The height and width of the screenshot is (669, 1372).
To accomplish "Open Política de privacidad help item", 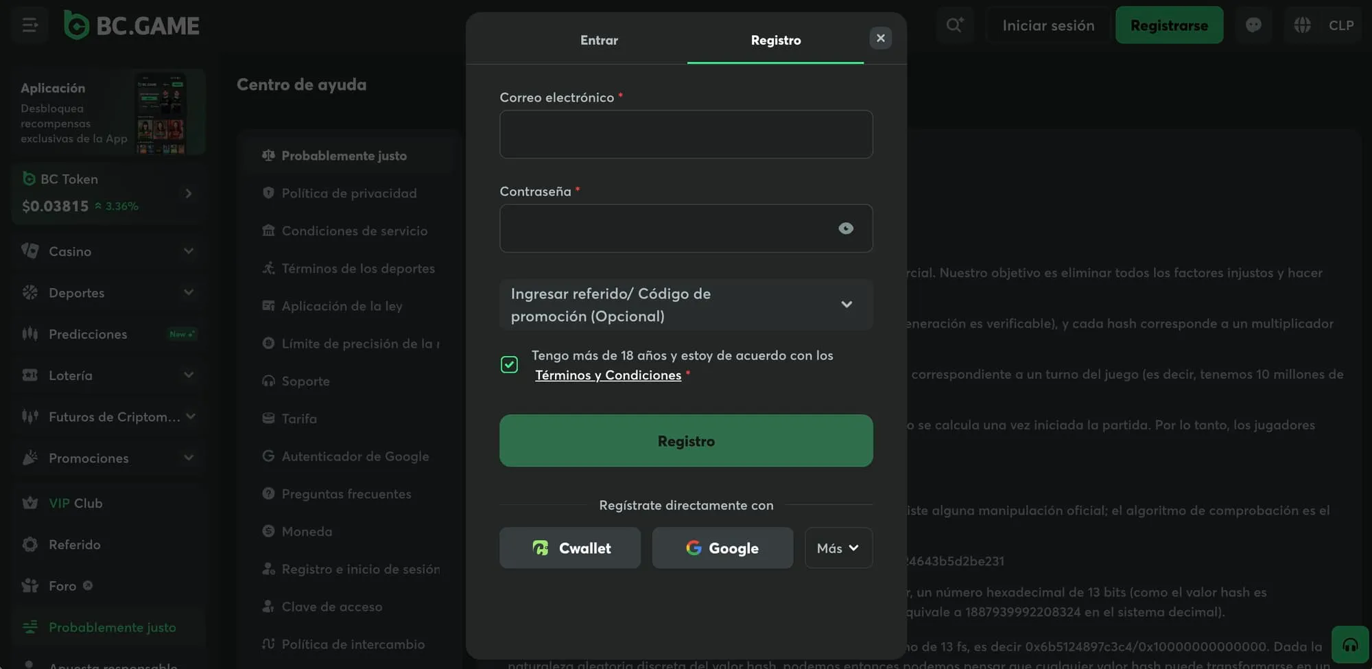I will [349, 193].
